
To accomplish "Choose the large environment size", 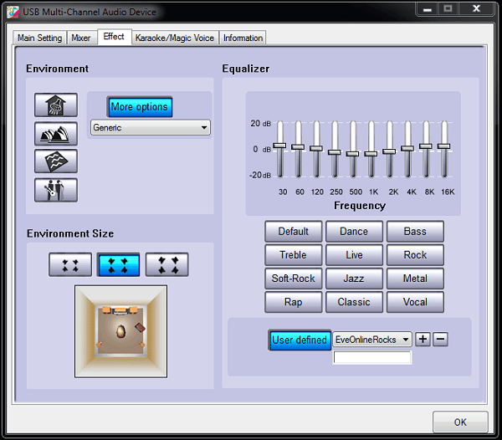I will [x=166, y=264].
